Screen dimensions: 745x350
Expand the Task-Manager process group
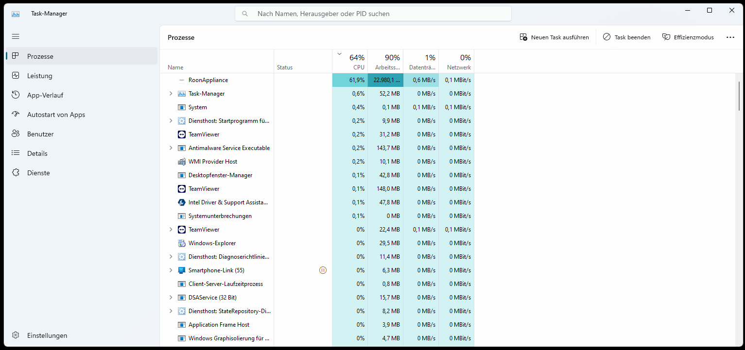(171, 94)
